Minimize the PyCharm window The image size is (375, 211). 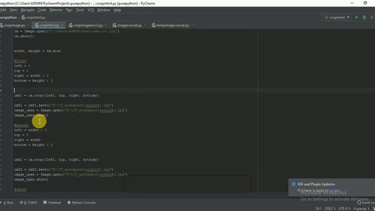click(352, 3)
